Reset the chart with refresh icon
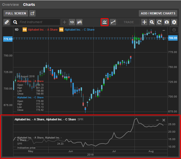This screenshot has width=181, height=159. point(159,22)
